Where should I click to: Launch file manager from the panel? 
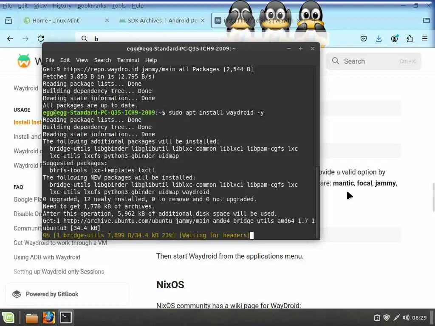pyautogui.click(x=31, y=318)
